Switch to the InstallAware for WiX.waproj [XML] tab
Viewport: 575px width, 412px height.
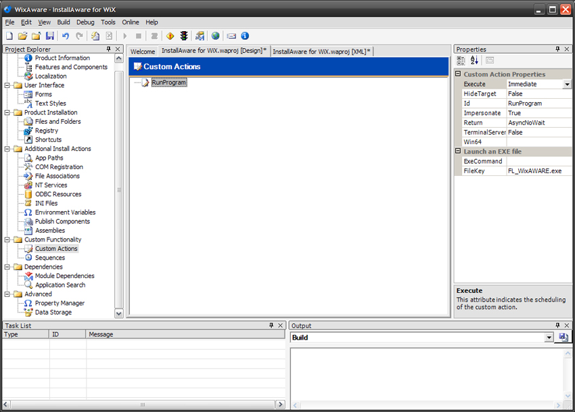(321, 51)
